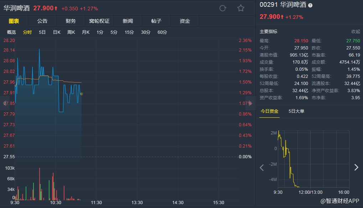Click the previous arrow in the 今日资金 chart

[x=262, y=167]
